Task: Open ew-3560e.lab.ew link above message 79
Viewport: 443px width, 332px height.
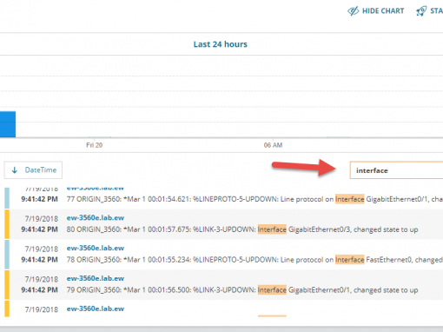Action: [x=96, y=278]
